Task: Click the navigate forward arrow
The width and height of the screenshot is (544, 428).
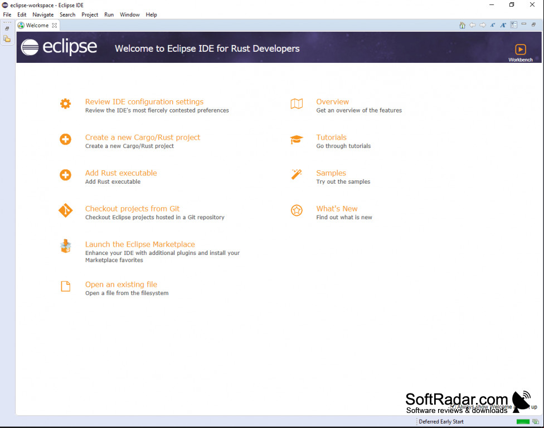Action: [x=483, y=25]
